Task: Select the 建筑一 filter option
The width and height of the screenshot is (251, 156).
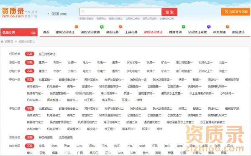Action: tap(43, 63)
